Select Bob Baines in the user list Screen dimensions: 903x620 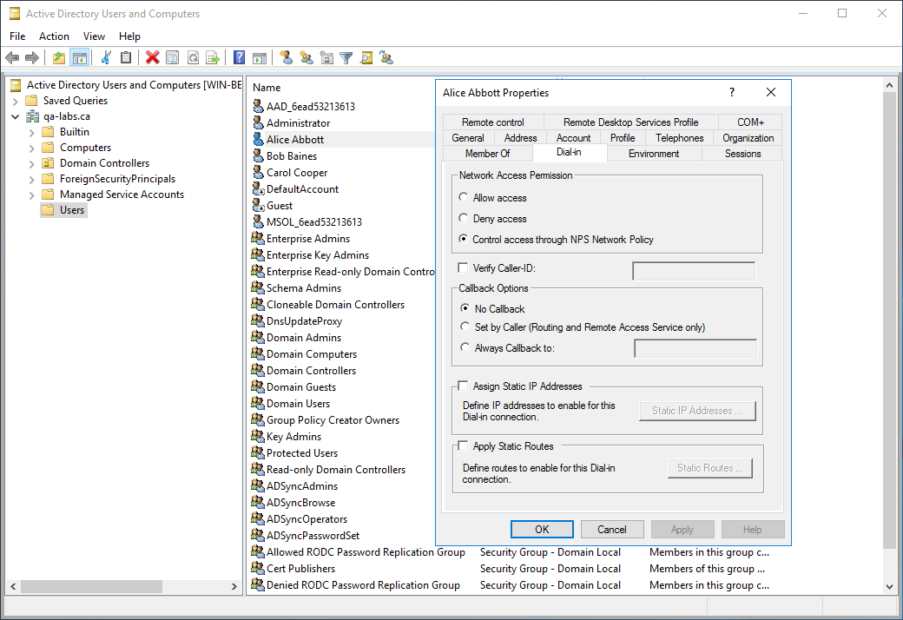click(x=292, y=156)
